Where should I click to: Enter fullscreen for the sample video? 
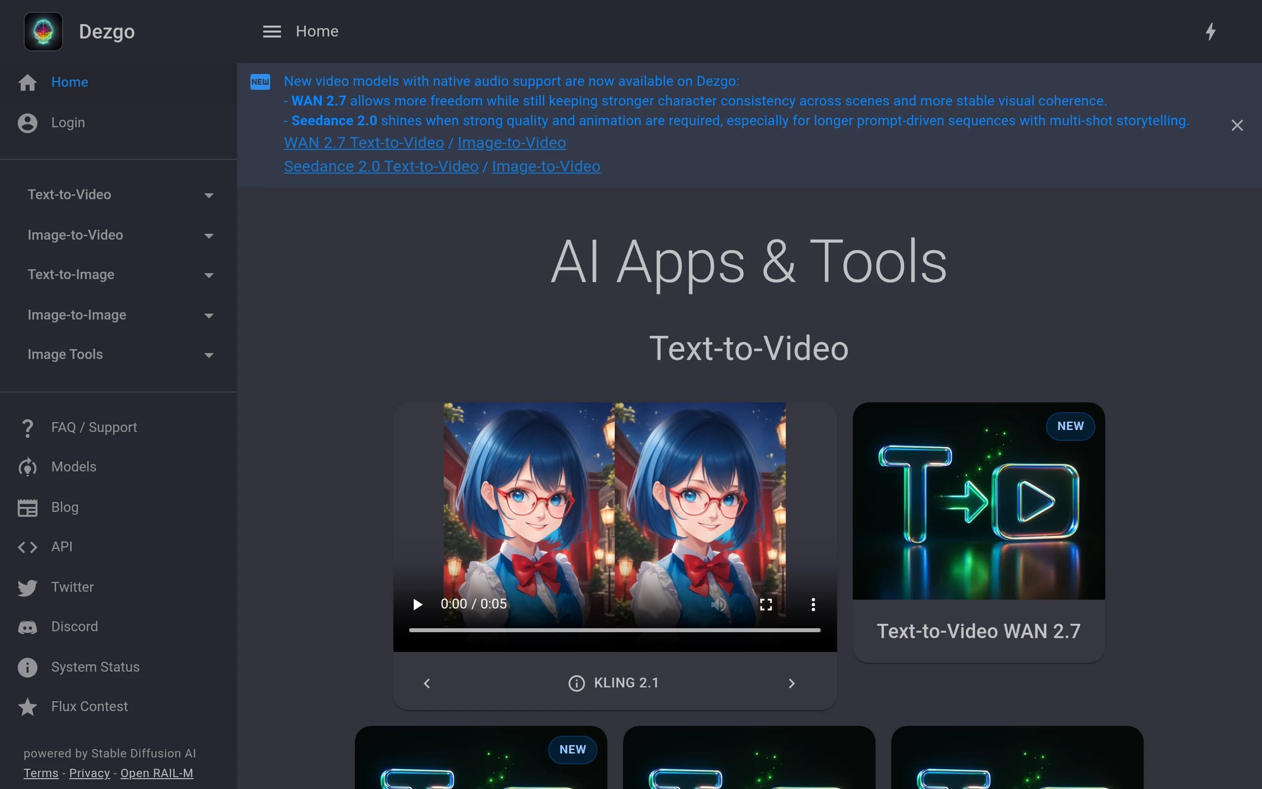coord(766,604)
